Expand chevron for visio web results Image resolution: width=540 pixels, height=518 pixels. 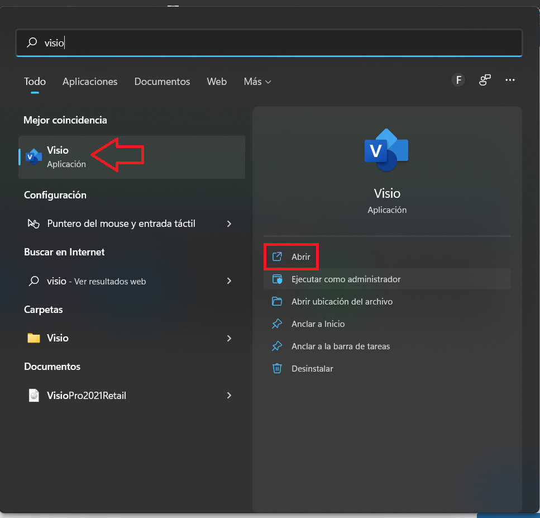click(x=229, y=281)
